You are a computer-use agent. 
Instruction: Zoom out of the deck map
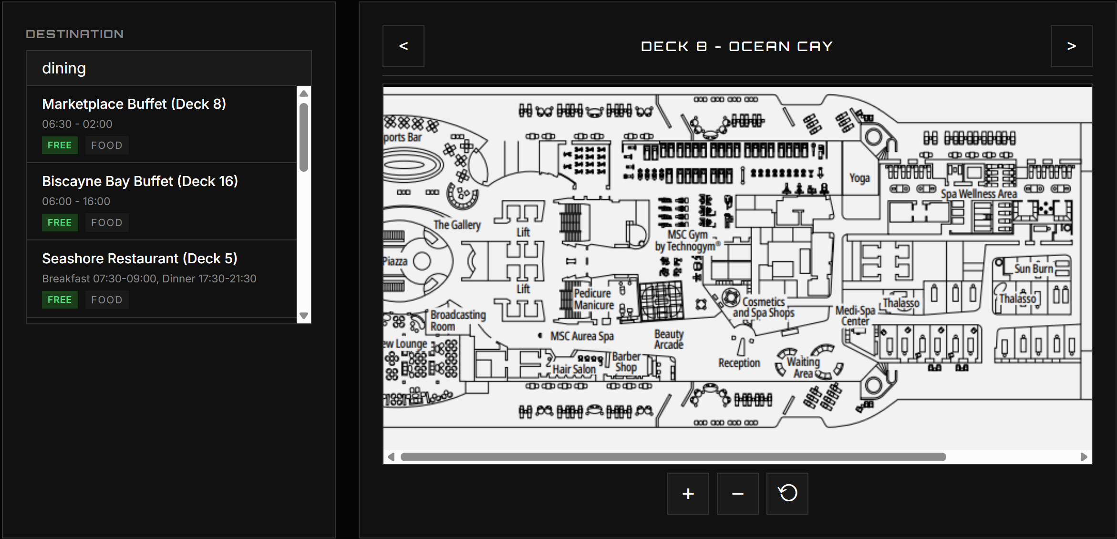(737, 494)
